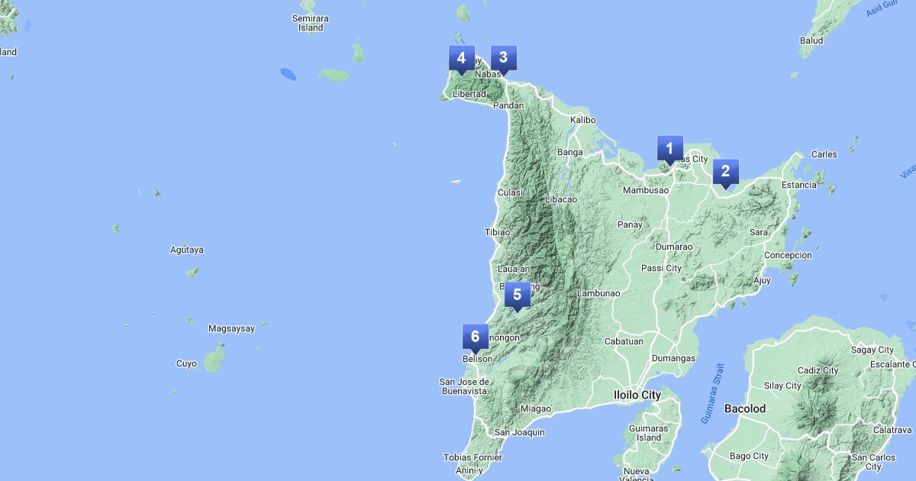Select the Miagao town label
The image size is (916, 481).
tap(535, 408)
